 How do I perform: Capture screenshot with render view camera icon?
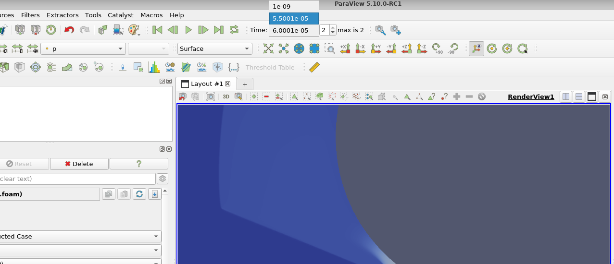tap(211, 96)
